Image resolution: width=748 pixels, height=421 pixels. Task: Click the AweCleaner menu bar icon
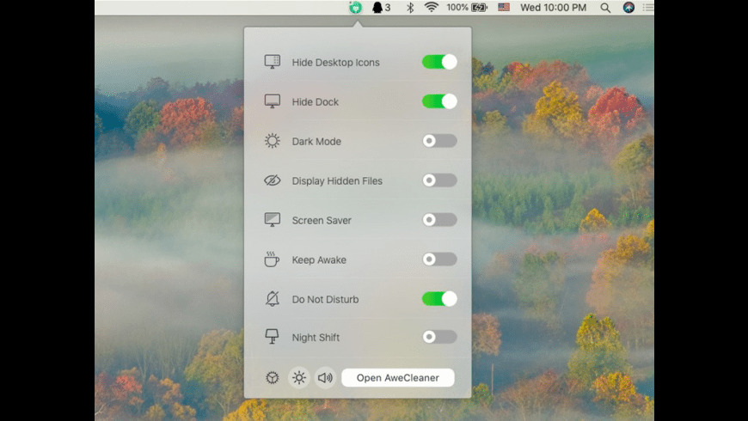tap(355, 8)
